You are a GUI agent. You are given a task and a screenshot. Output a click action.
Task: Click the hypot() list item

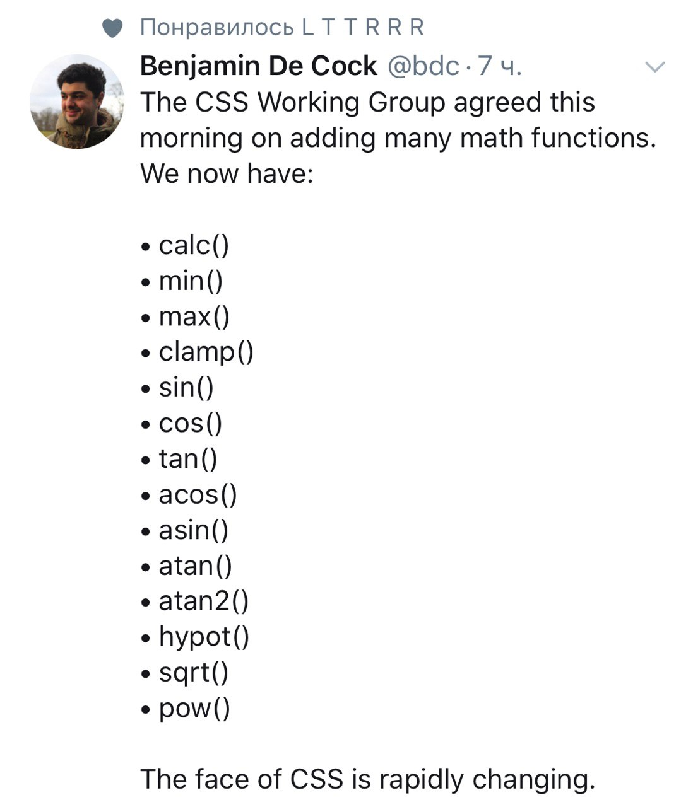[196, 637]
